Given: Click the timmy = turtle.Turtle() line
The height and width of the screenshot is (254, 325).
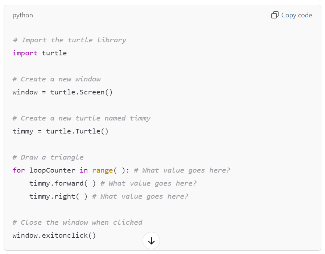Looking at the screenshot, I should pyautogui.click(x=60, y=131).
